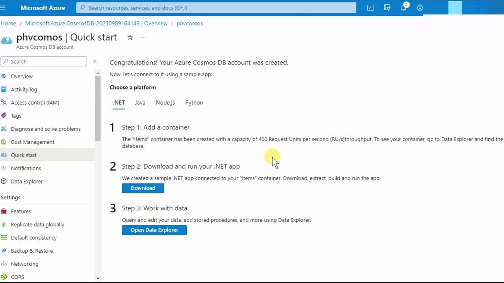This screenshot has width=504, height=283.
Task: Open the hamburger portal menu
Action: (3, 7)
